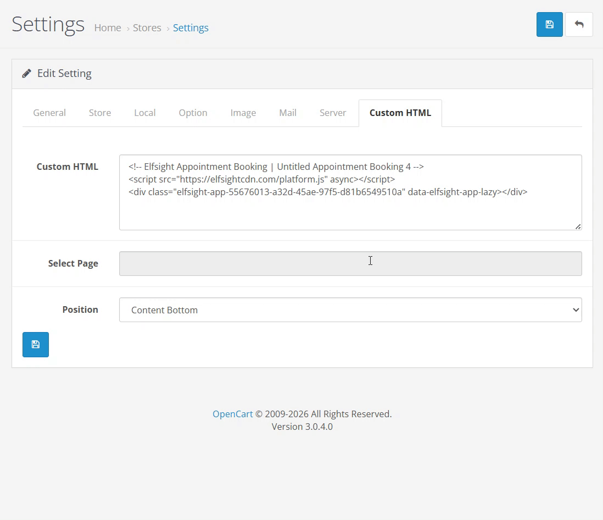This screenshot has height=520, width=603.
Task: Open the OpenCart footer link
Action: (233, 414)
